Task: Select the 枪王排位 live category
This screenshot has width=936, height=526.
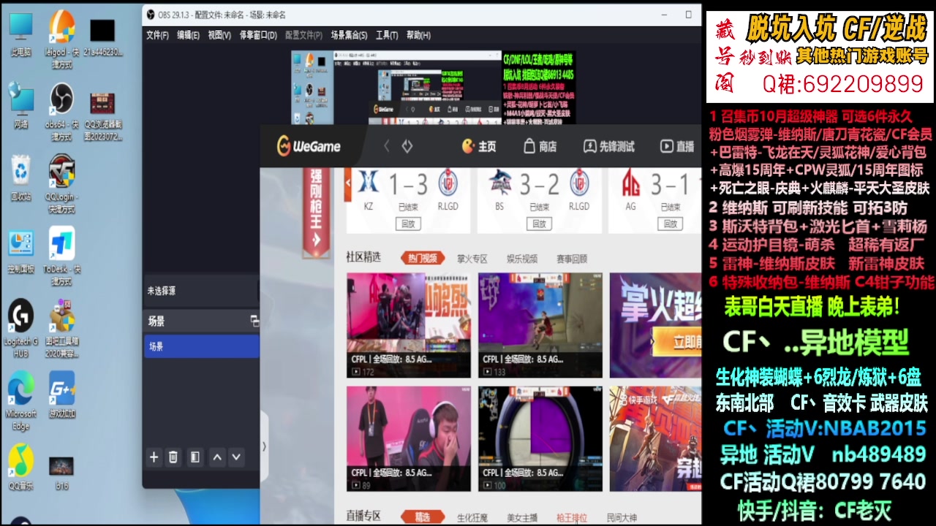Action: [572, 518]
